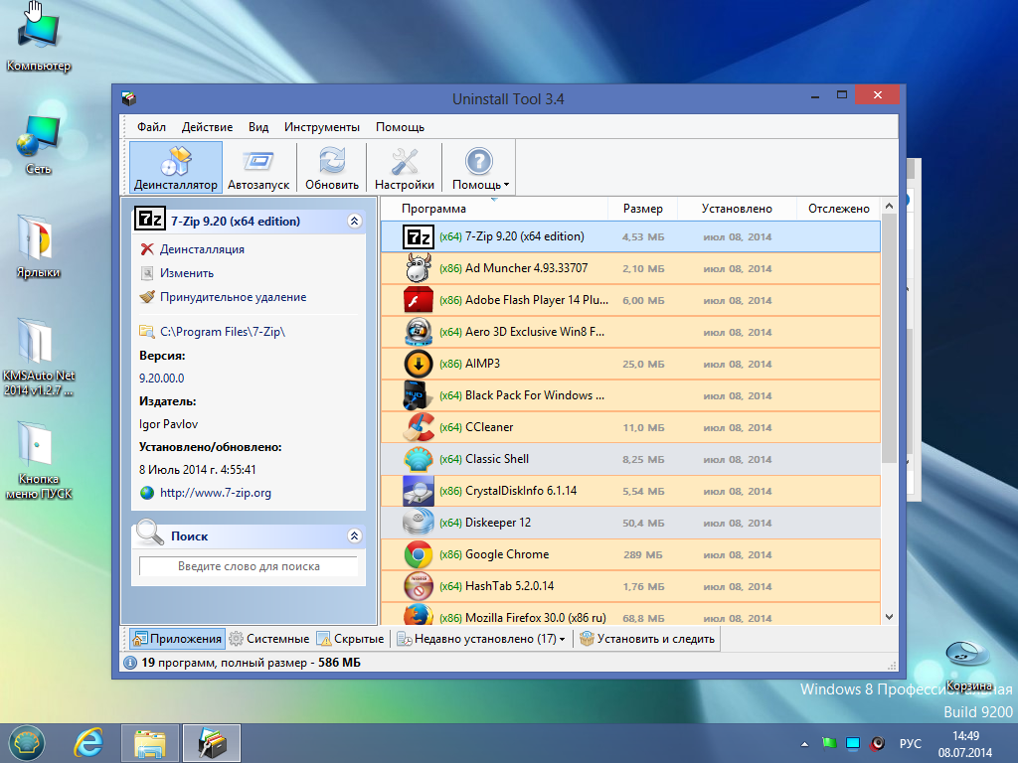
Task: Open Настройки tools icon
Action: (x=404, y=168)
